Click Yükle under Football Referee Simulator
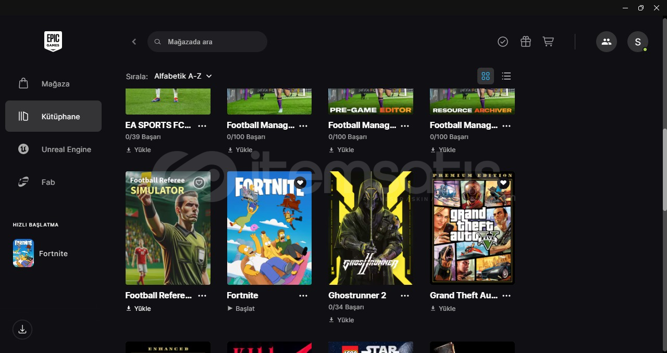The image size is (667, 353). [x=139, y=308]
